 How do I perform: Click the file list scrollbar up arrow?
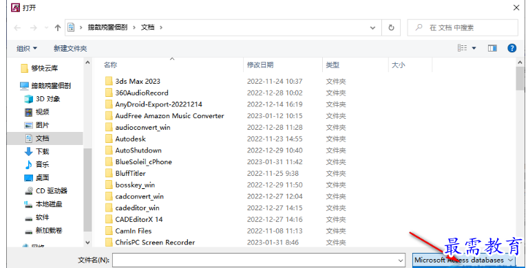[x=520, y=63]
